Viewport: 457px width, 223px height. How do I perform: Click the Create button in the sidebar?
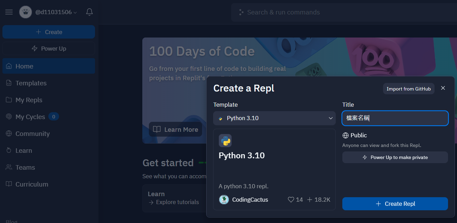49,32
